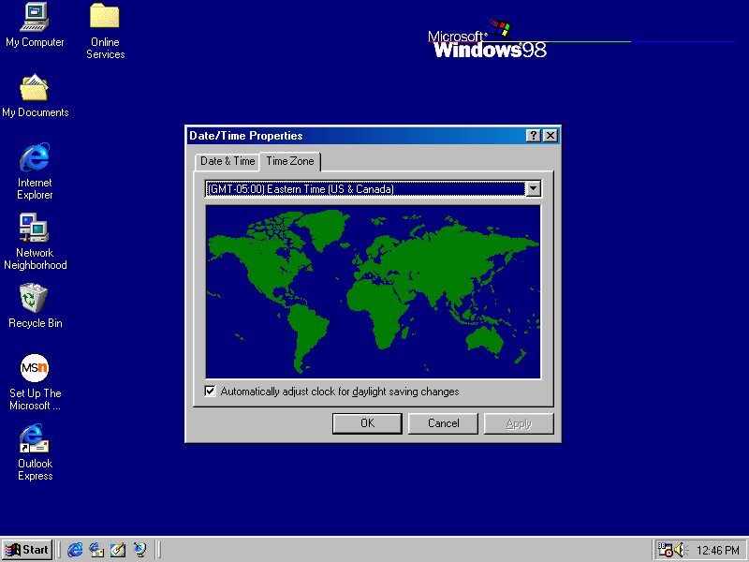Switch to the Date & Time tab

click(x=228, y=161)
